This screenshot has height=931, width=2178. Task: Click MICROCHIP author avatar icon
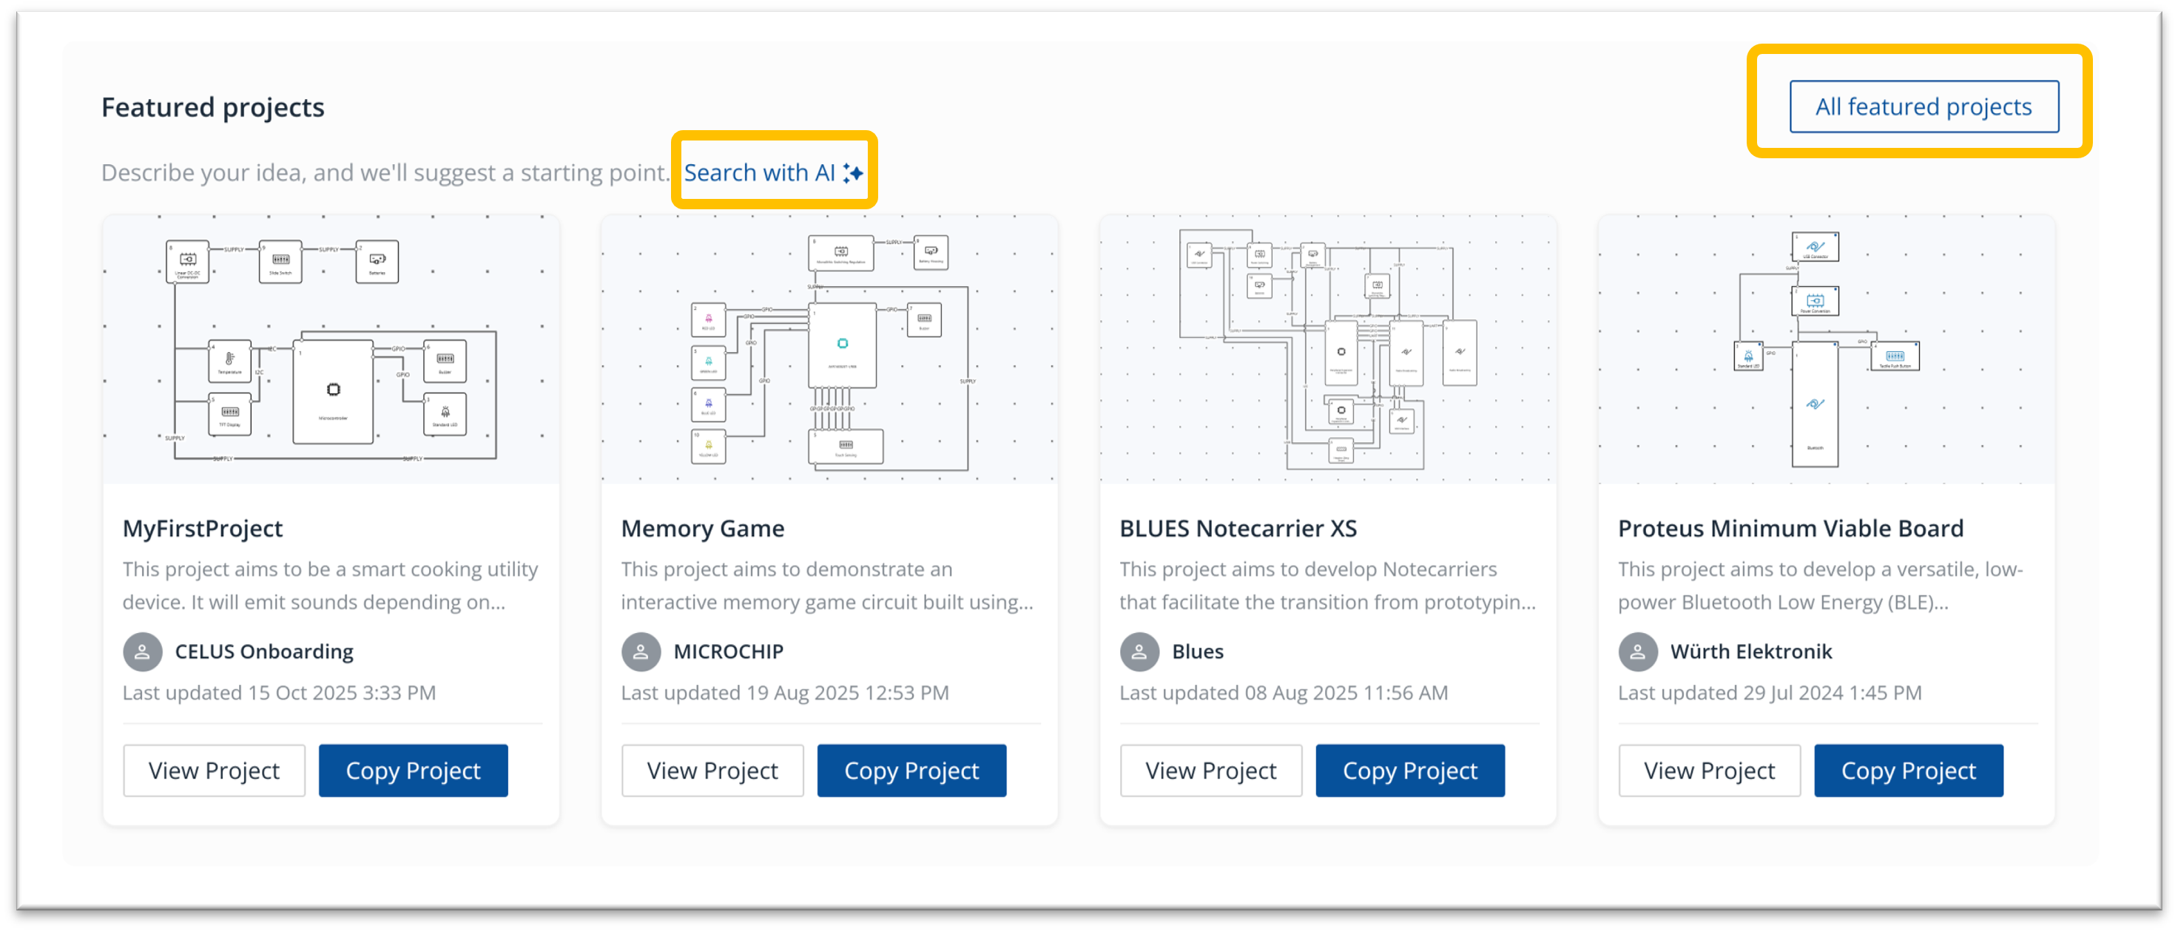click(x=641, y=651)
